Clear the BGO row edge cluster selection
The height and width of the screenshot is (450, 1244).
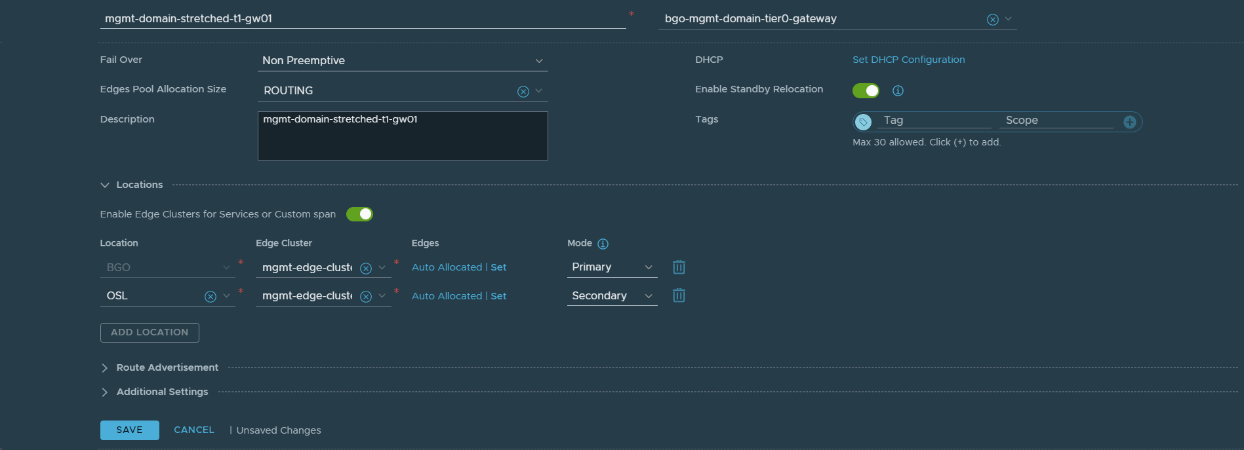tap(366, 268)
